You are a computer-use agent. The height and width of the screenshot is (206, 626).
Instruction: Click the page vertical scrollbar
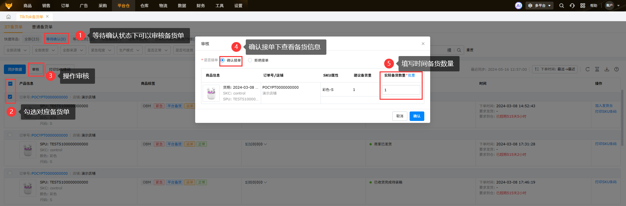623,117
